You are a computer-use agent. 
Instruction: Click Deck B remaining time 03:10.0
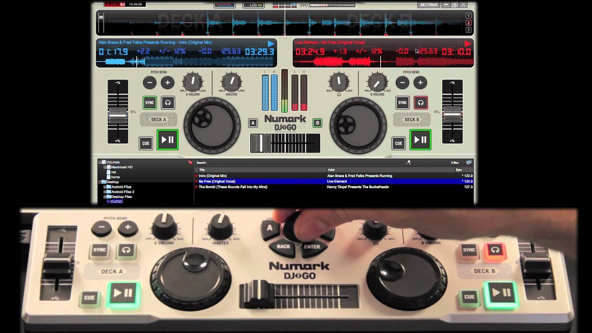tap(456, 51)
